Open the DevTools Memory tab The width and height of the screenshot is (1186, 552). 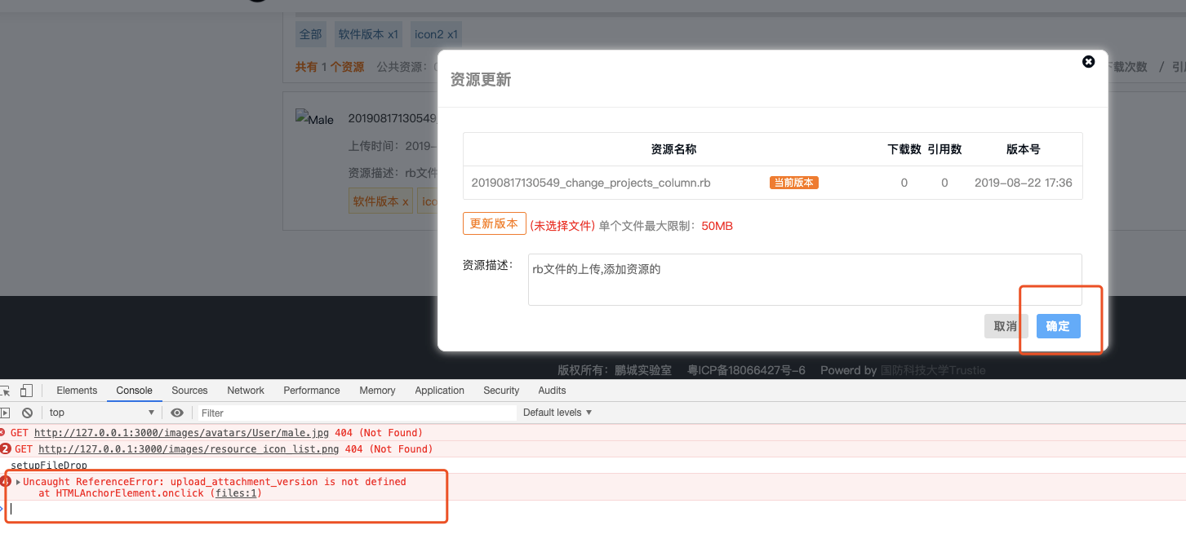pyautogui.click(x=377, y=391)
